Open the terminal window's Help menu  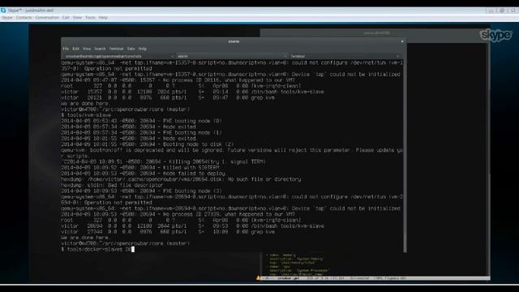click(143, 49)
